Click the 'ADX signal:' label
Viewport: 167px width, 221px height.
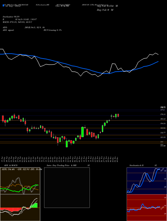point(8,30)
